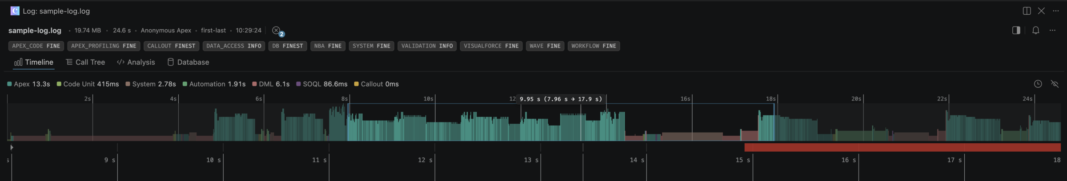Click the log file icon in title
This screenshot has width=1067, height=181.
tap(15, 11)
